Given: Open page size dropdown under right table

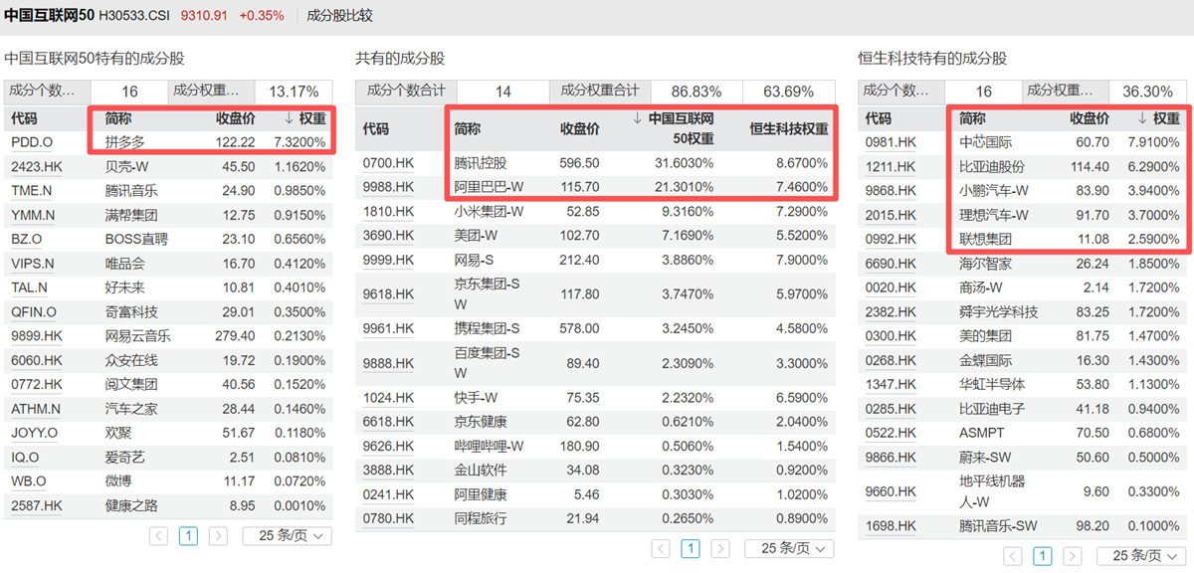Looking at the screenshot, I should (x=1141, y=555).
